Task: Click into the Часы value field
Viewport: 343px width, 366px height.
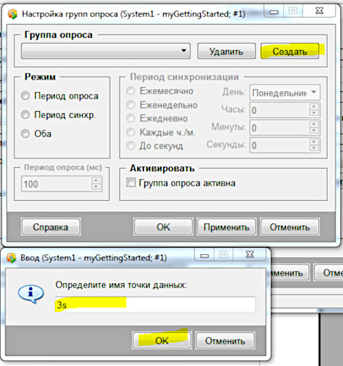Action: pyautogui.click(x=280, y=110)
